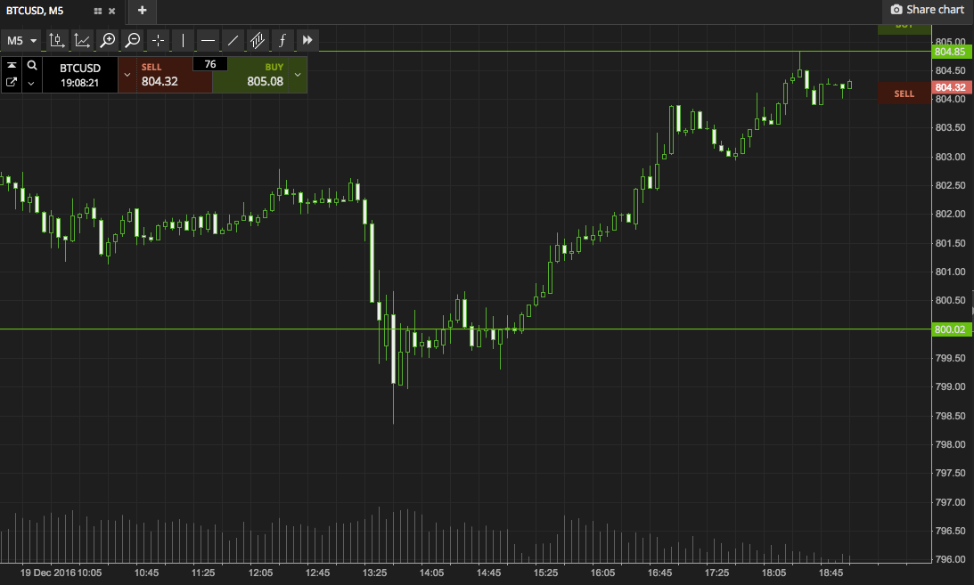Click the 798.00 price axis label
The width and height of the screenshot is (974, 585).
tap(951, 444)
